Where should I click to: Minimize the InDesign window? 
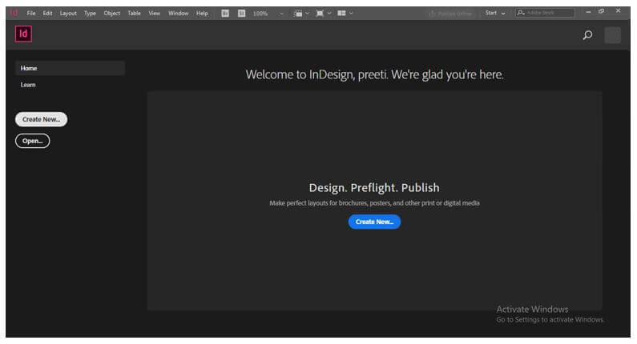click(x=588, y=12)
